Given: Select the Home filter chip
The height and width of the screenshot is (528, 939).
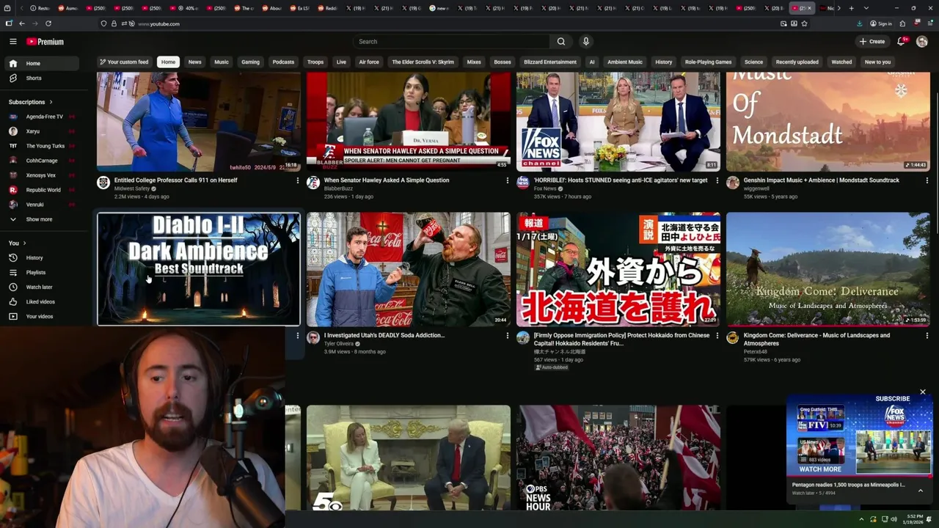Looking at the screenshot, I should (168, 62).
